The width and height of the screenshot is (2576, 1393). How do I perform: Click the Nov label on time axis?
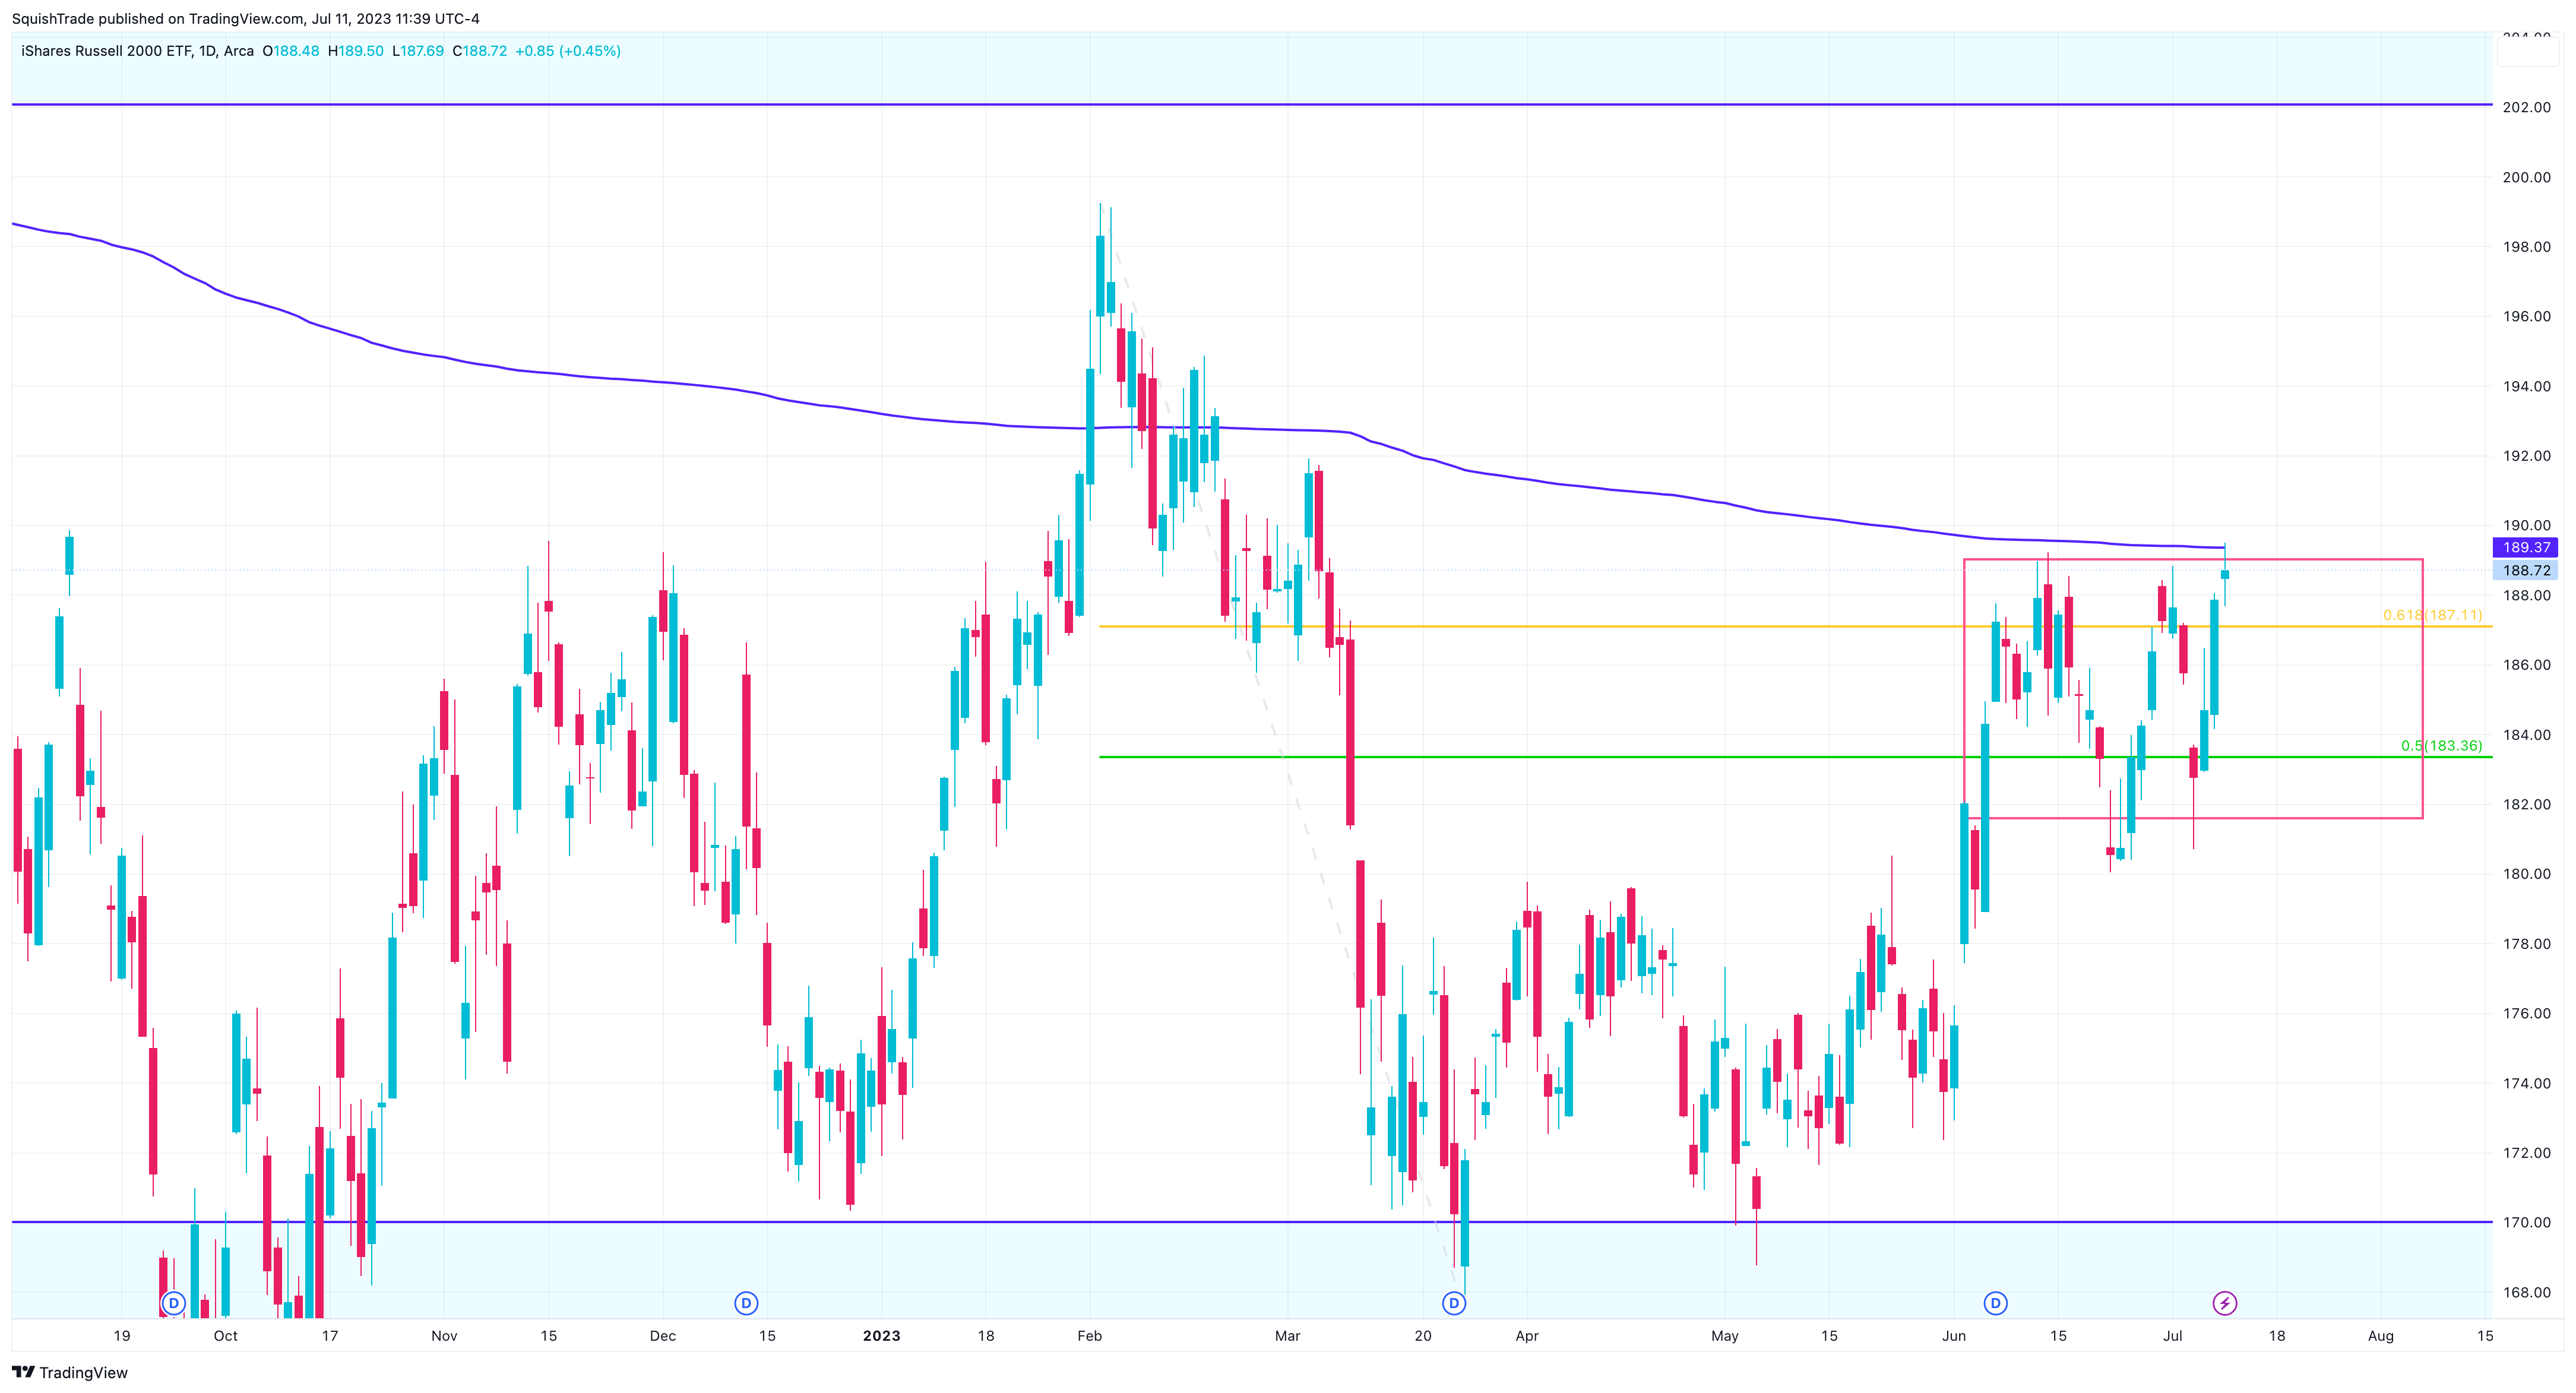pos(444,1336)
